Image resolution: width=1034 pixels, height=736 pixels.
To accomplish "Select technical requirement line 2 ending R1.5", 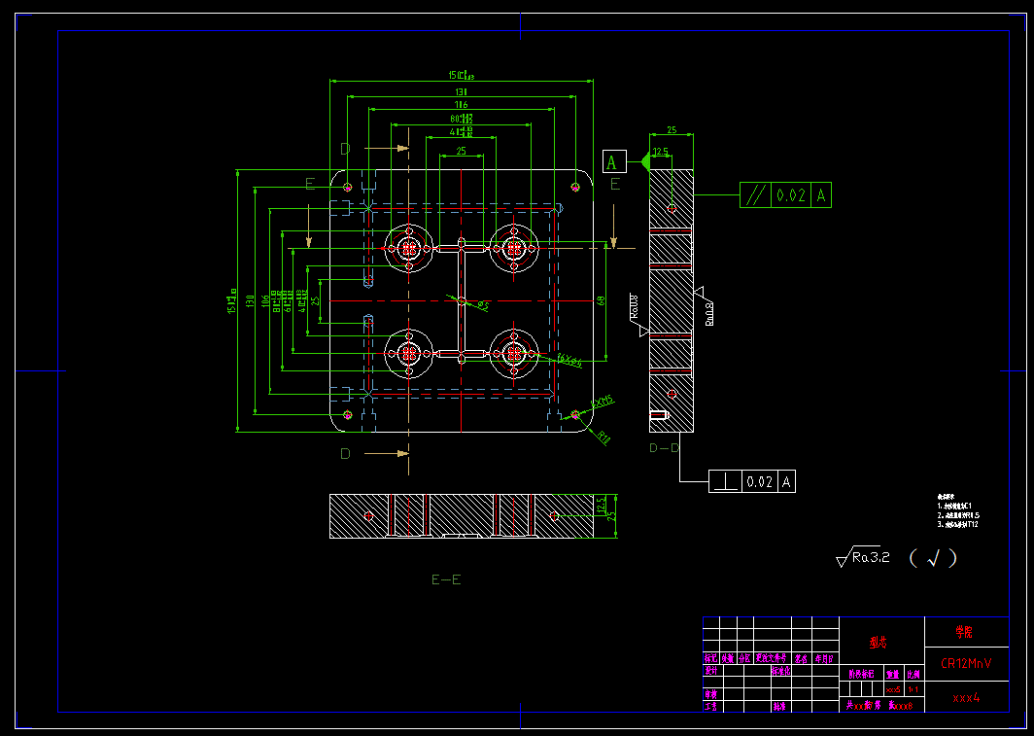I will 959,515.
